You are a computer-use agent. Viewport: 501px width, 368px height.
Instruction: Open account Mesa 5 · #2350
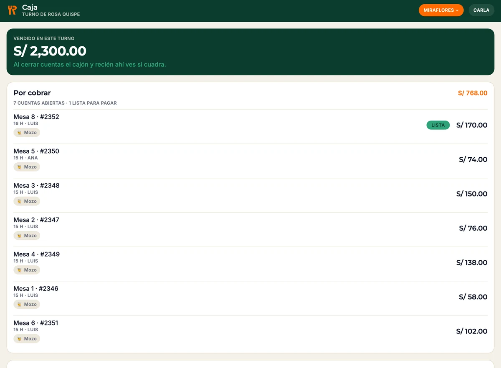250,161
